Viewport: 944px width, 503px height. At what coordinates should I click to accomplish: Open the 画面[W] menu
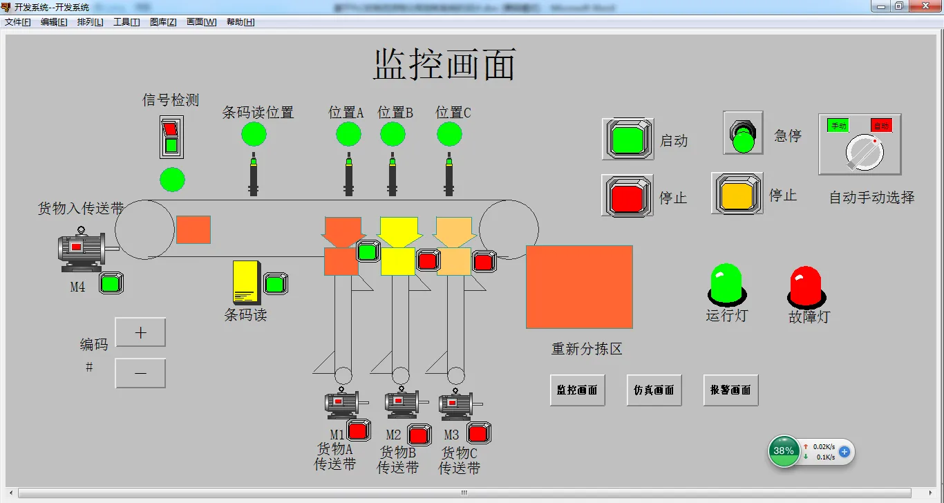point(202,22)
